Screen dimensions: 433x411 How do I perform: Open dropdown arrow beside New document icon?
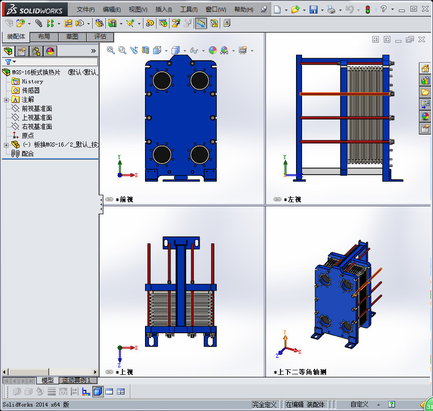286,10
